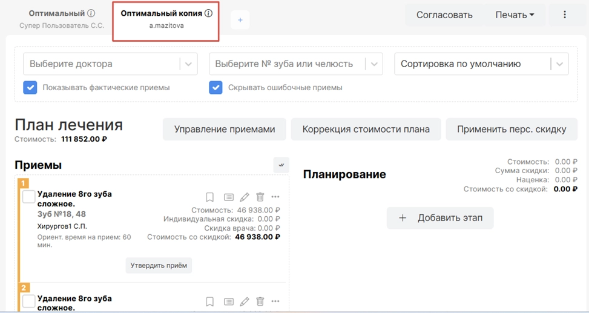Screen dimensions: 589x313
Task: Click info icon beside Оптимальный копия
Action: 209,13
